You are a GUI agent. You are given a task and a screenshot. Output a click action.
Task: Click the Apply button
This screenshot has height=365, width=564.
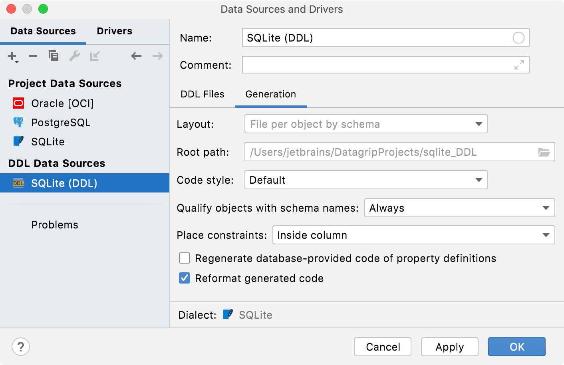pos(449,347)
